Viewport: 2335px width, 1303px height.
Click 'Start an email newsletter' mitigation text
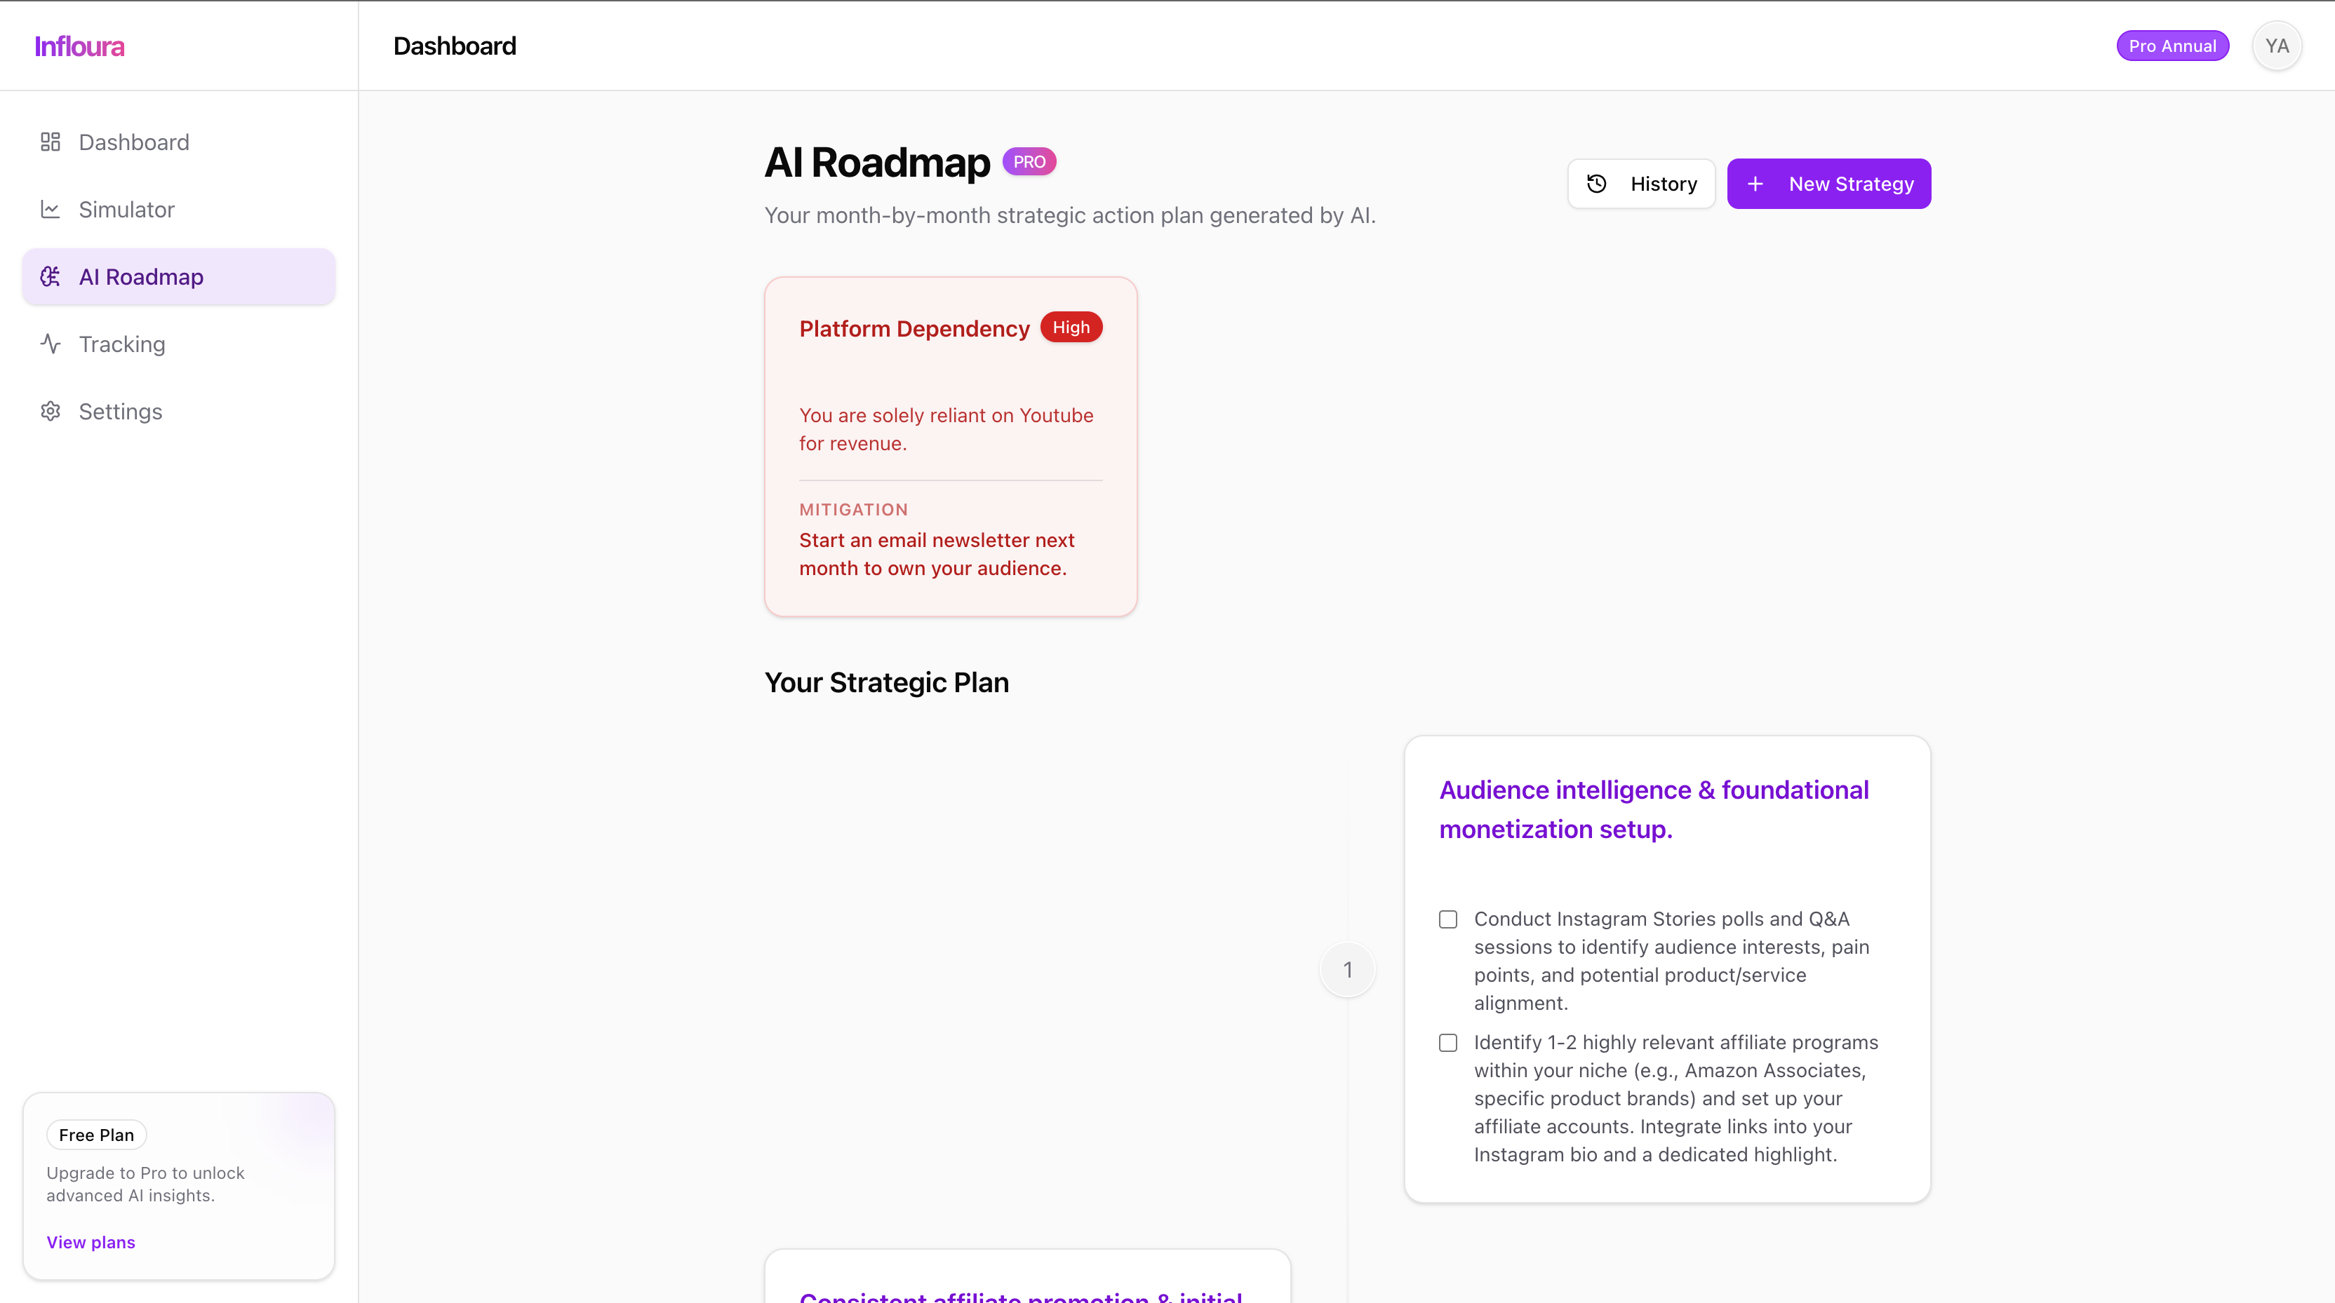click(x=937, y=553)
